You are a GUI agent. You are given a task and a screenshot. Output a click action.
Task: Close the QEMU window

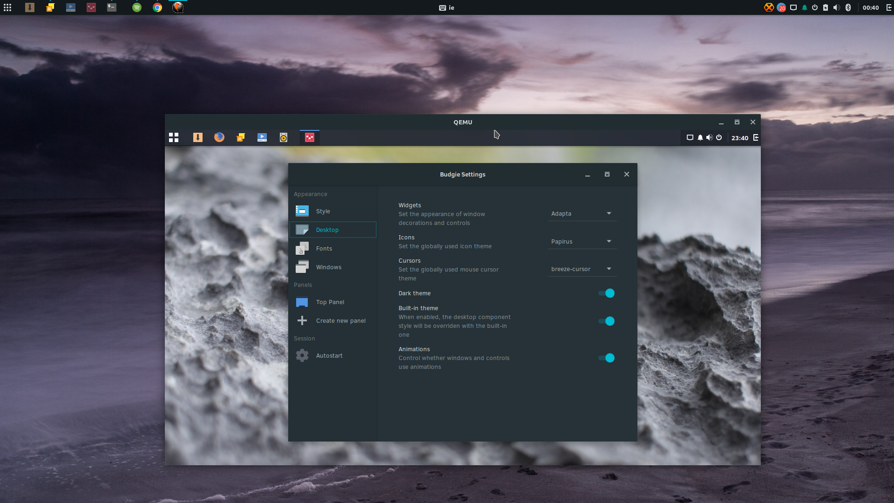tap(753, 122)
